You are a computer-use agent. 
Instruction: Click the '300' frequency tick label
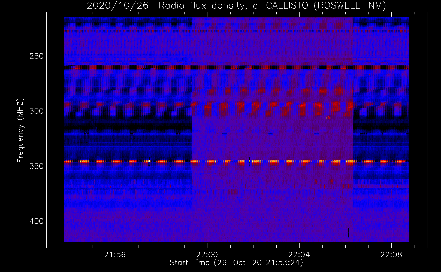click(x=37, y=111)
